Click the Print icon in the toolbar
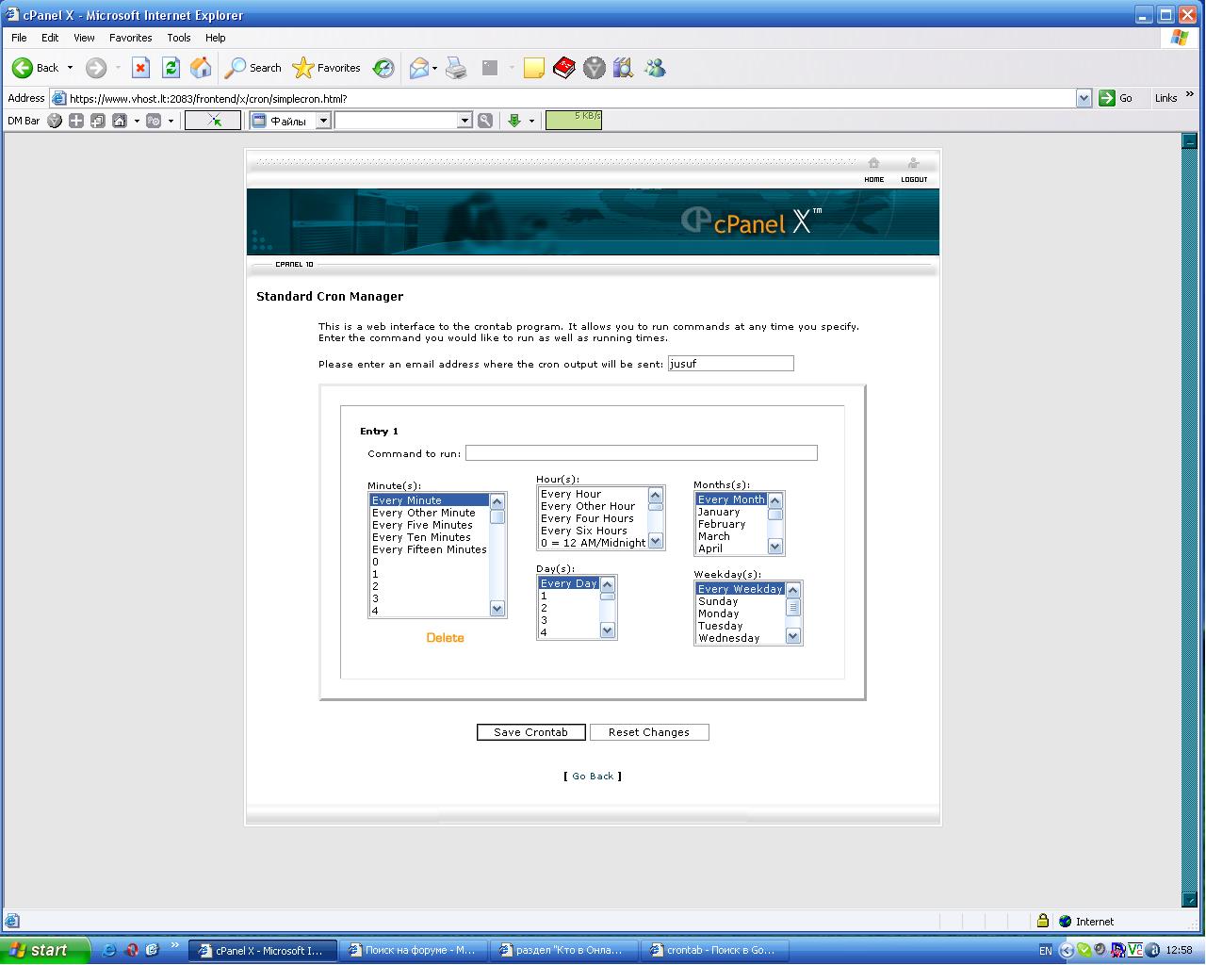Screen dimensions: 1206x965 pyautogui.click(x=456, y=68)
